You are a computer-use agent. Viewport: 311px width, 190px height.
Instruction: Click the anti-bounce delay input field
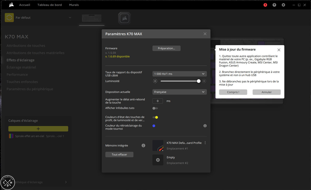[x=158, y=101]
